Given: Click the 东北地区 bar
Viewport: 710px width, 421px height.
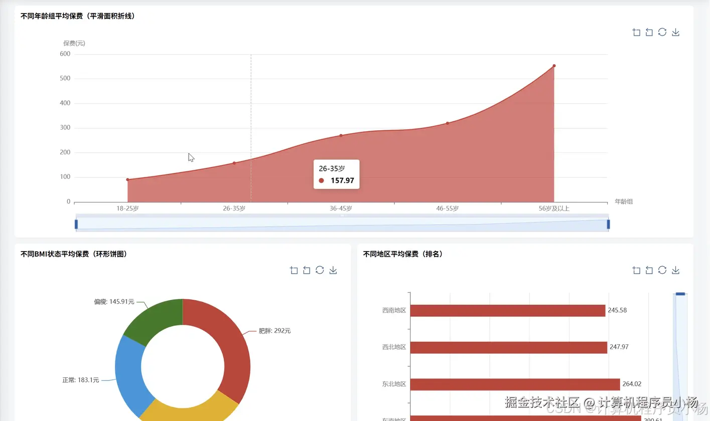Looking at the screenshot, I should (x=515, y=384).
